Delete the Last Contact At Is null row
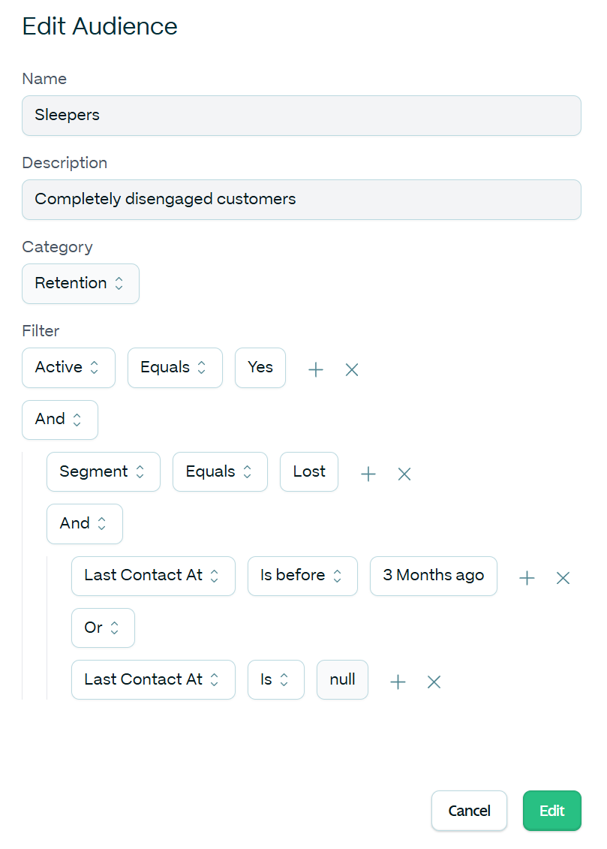Viewport: 607px width, 849px height. coord(434,682)
